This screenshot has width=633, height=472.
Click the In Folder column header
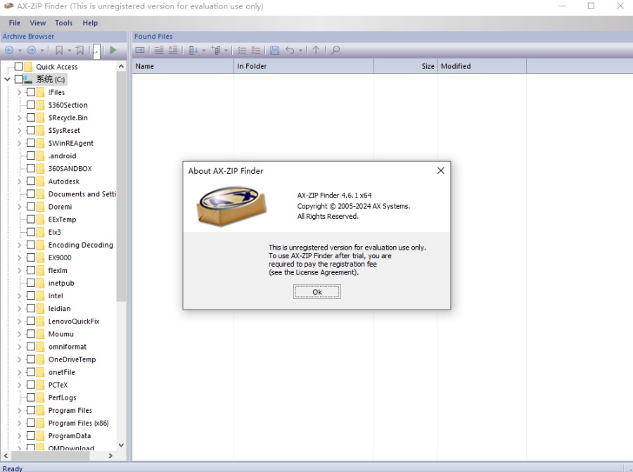(x=304, y=66)
